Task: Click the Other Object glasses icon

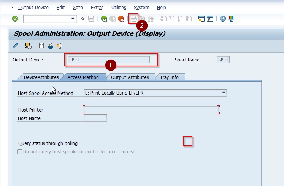Action: (28, 46)
